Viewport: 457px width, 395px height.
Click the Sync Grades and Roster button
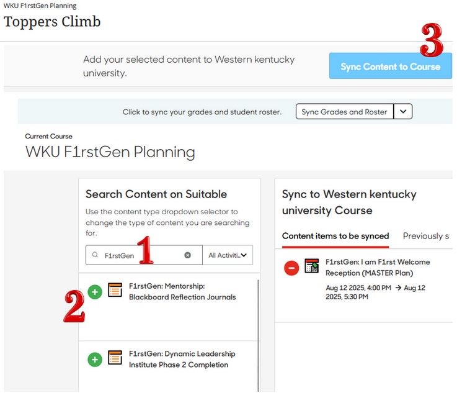tap(344, 112)
